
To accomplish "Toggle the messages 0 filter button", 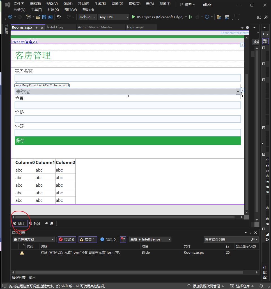I will pyautogui.click(x=108, y=239).
